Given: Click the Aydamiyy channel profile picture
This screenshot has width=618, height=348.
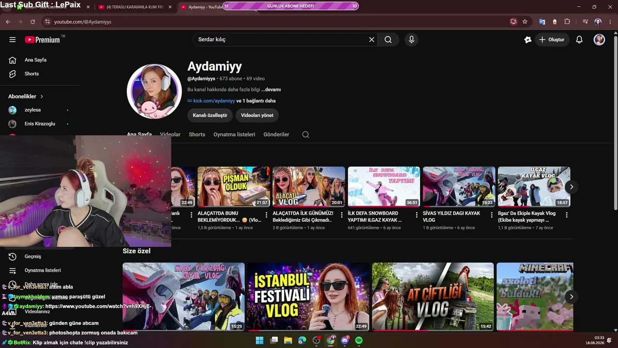Looking at the screenshot, I should coord(154,91).
